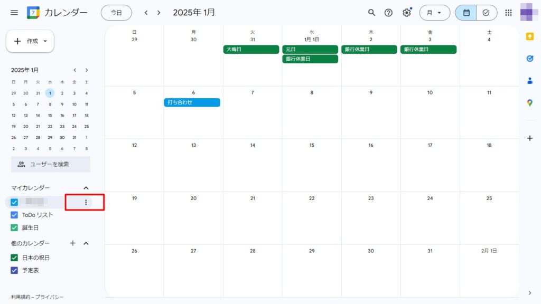
Task: Switch to the tasks view tab
Action: [486, 13]
